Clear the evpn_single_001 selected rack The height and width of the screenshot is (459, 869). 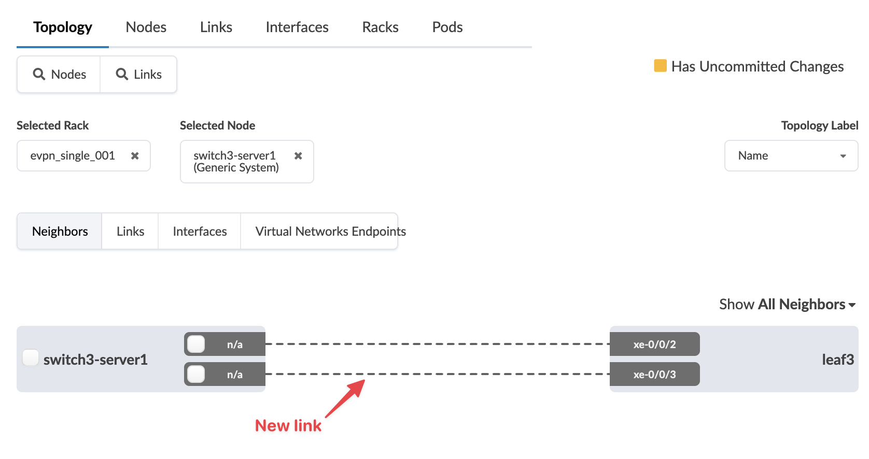coord(135,155)
